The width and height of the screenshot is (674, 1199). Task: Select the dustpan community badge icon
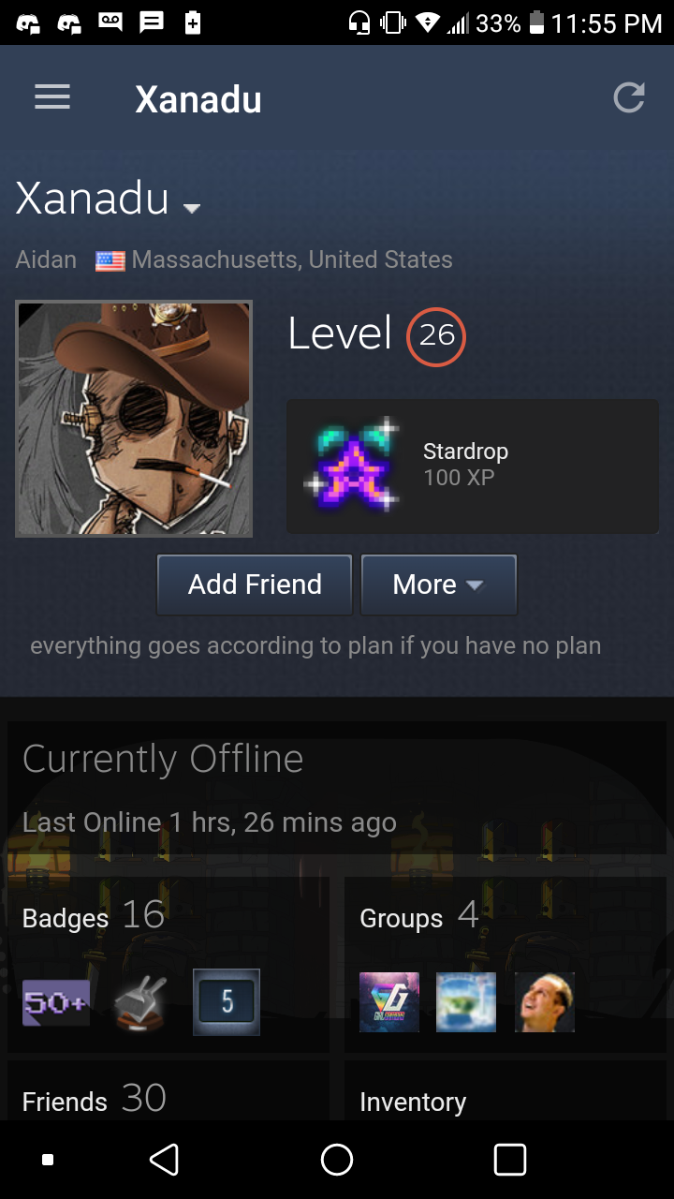click(x=141, y=1002)
